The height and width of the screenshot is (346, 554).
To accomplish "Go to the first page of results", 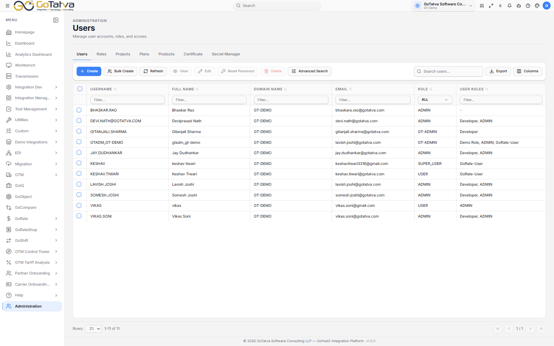I will click(498, 329).
